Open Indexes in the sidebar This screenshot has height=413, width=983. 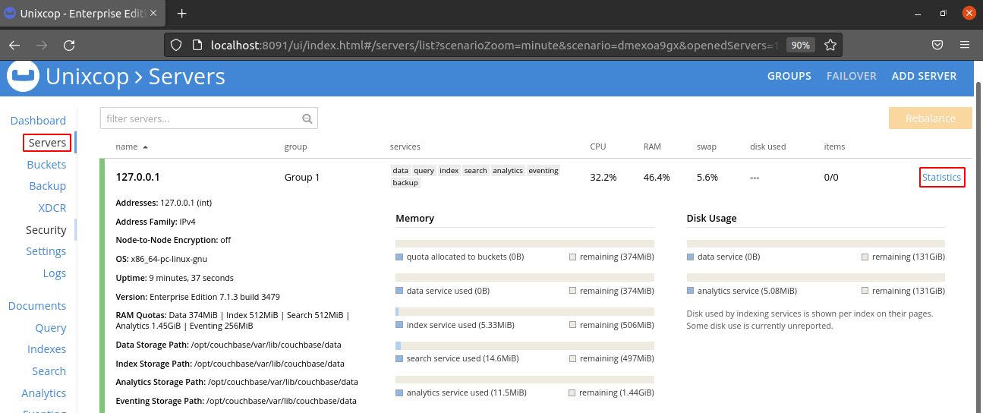tap(47, 349)
